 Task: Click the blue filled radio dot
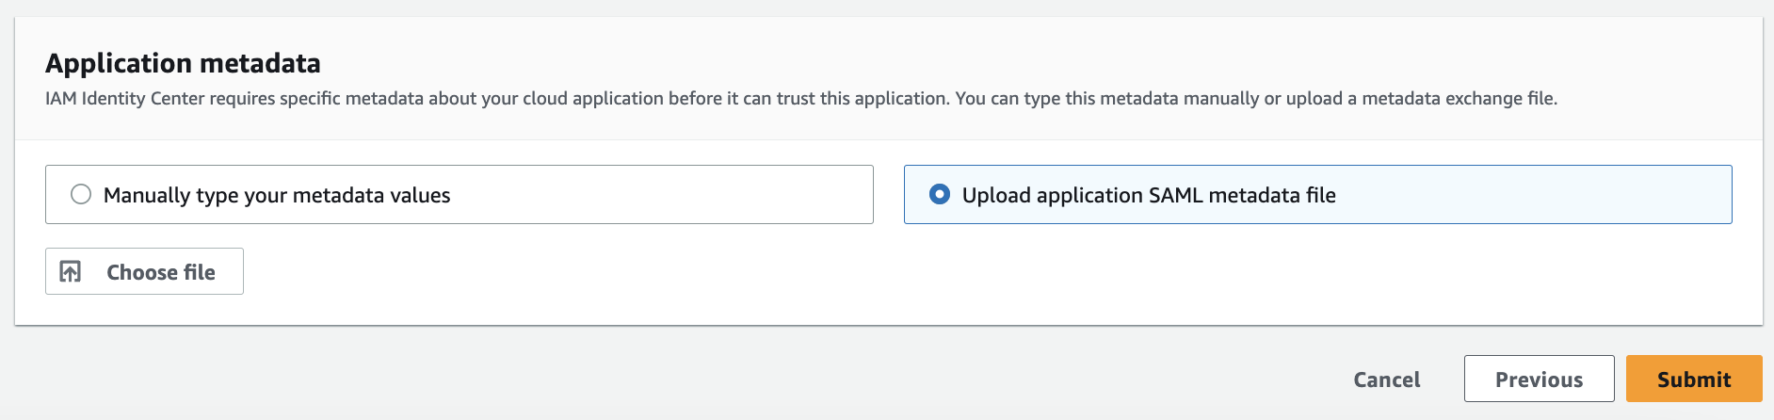tap(940, 195)
